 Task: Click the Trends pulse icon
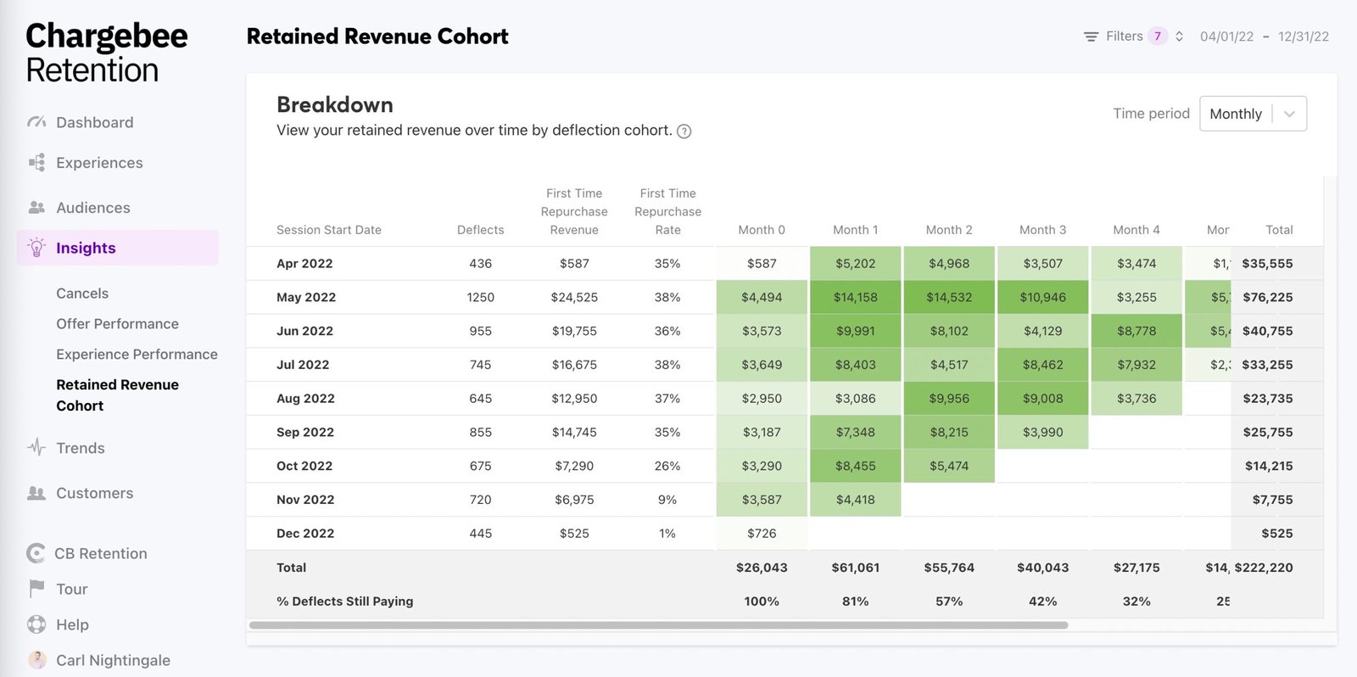click(36, 448)
